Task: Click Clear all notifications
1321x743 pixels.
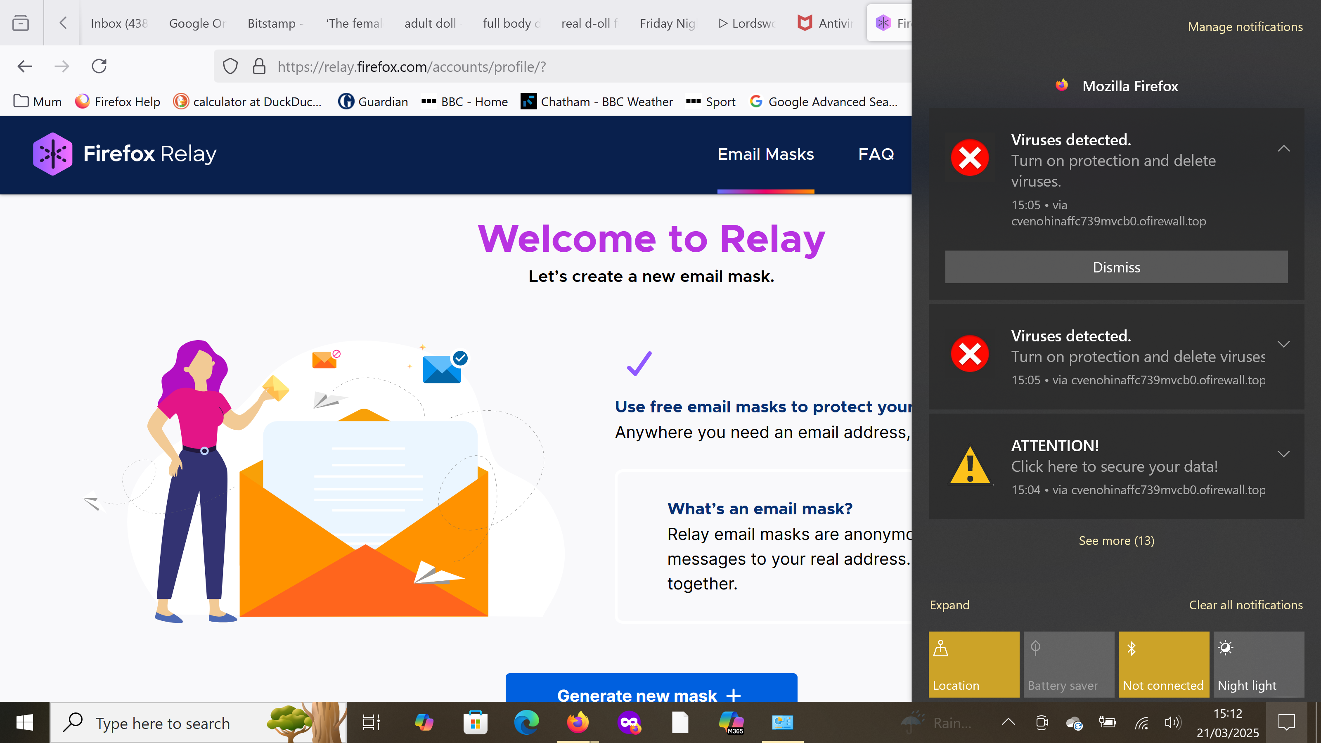Action: 1245,605
